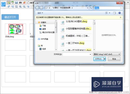Select file 机械图纸：叶轮

coord(76,37)
